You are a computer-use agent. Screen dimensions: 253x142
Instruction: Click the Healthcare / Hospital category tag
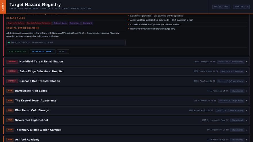click(232, 71)
